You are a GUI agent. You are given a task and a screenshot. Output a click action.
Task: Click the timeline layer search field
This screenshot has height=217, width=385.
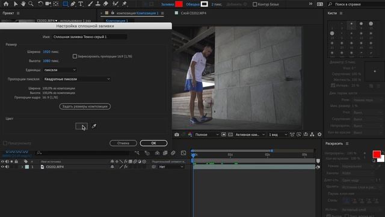82,153
